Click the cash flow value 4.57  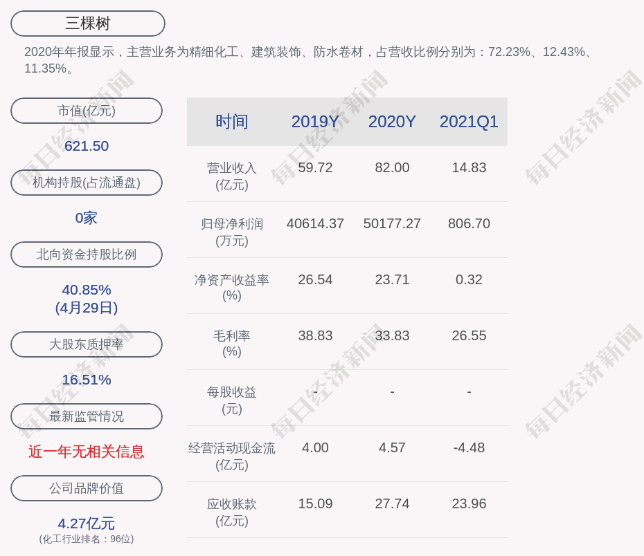(x=392, y=447)
